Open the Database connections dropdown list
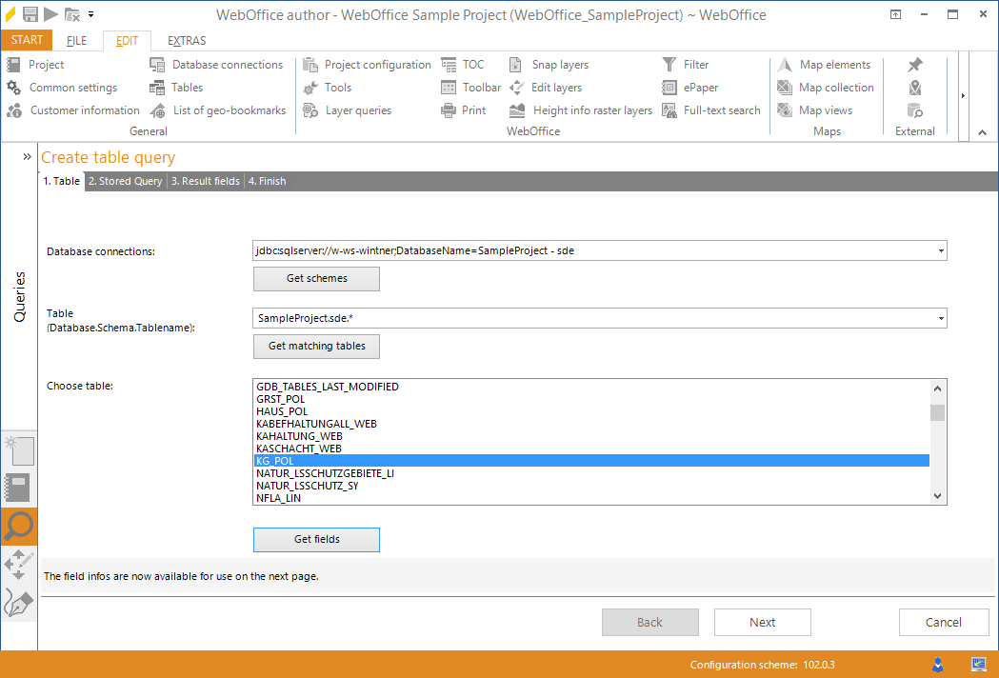The width and height of the screenshot is (999, 678). tap(939, 250)
